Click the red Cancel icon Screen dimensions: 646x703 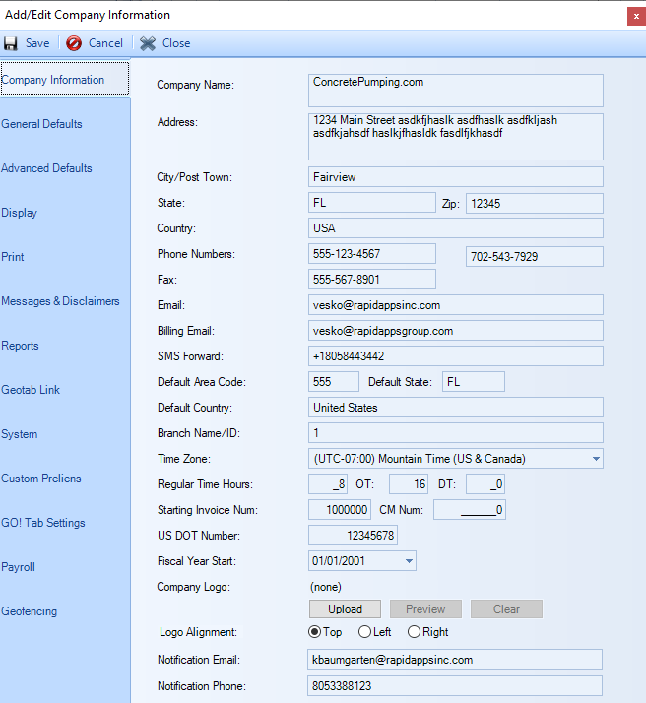pos(74,43)
